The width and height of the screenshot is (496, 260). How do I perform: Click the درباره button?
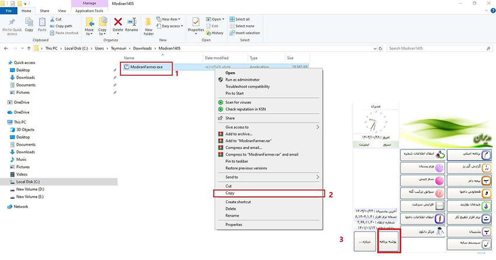pos(364,241)
